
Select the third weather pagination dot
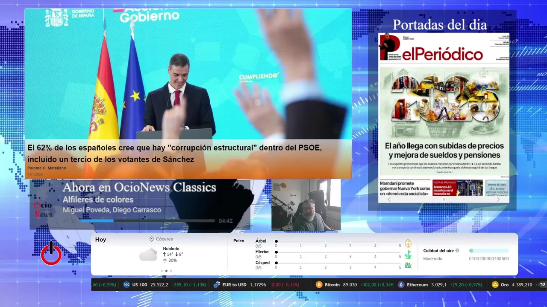(x=171, y=271)
